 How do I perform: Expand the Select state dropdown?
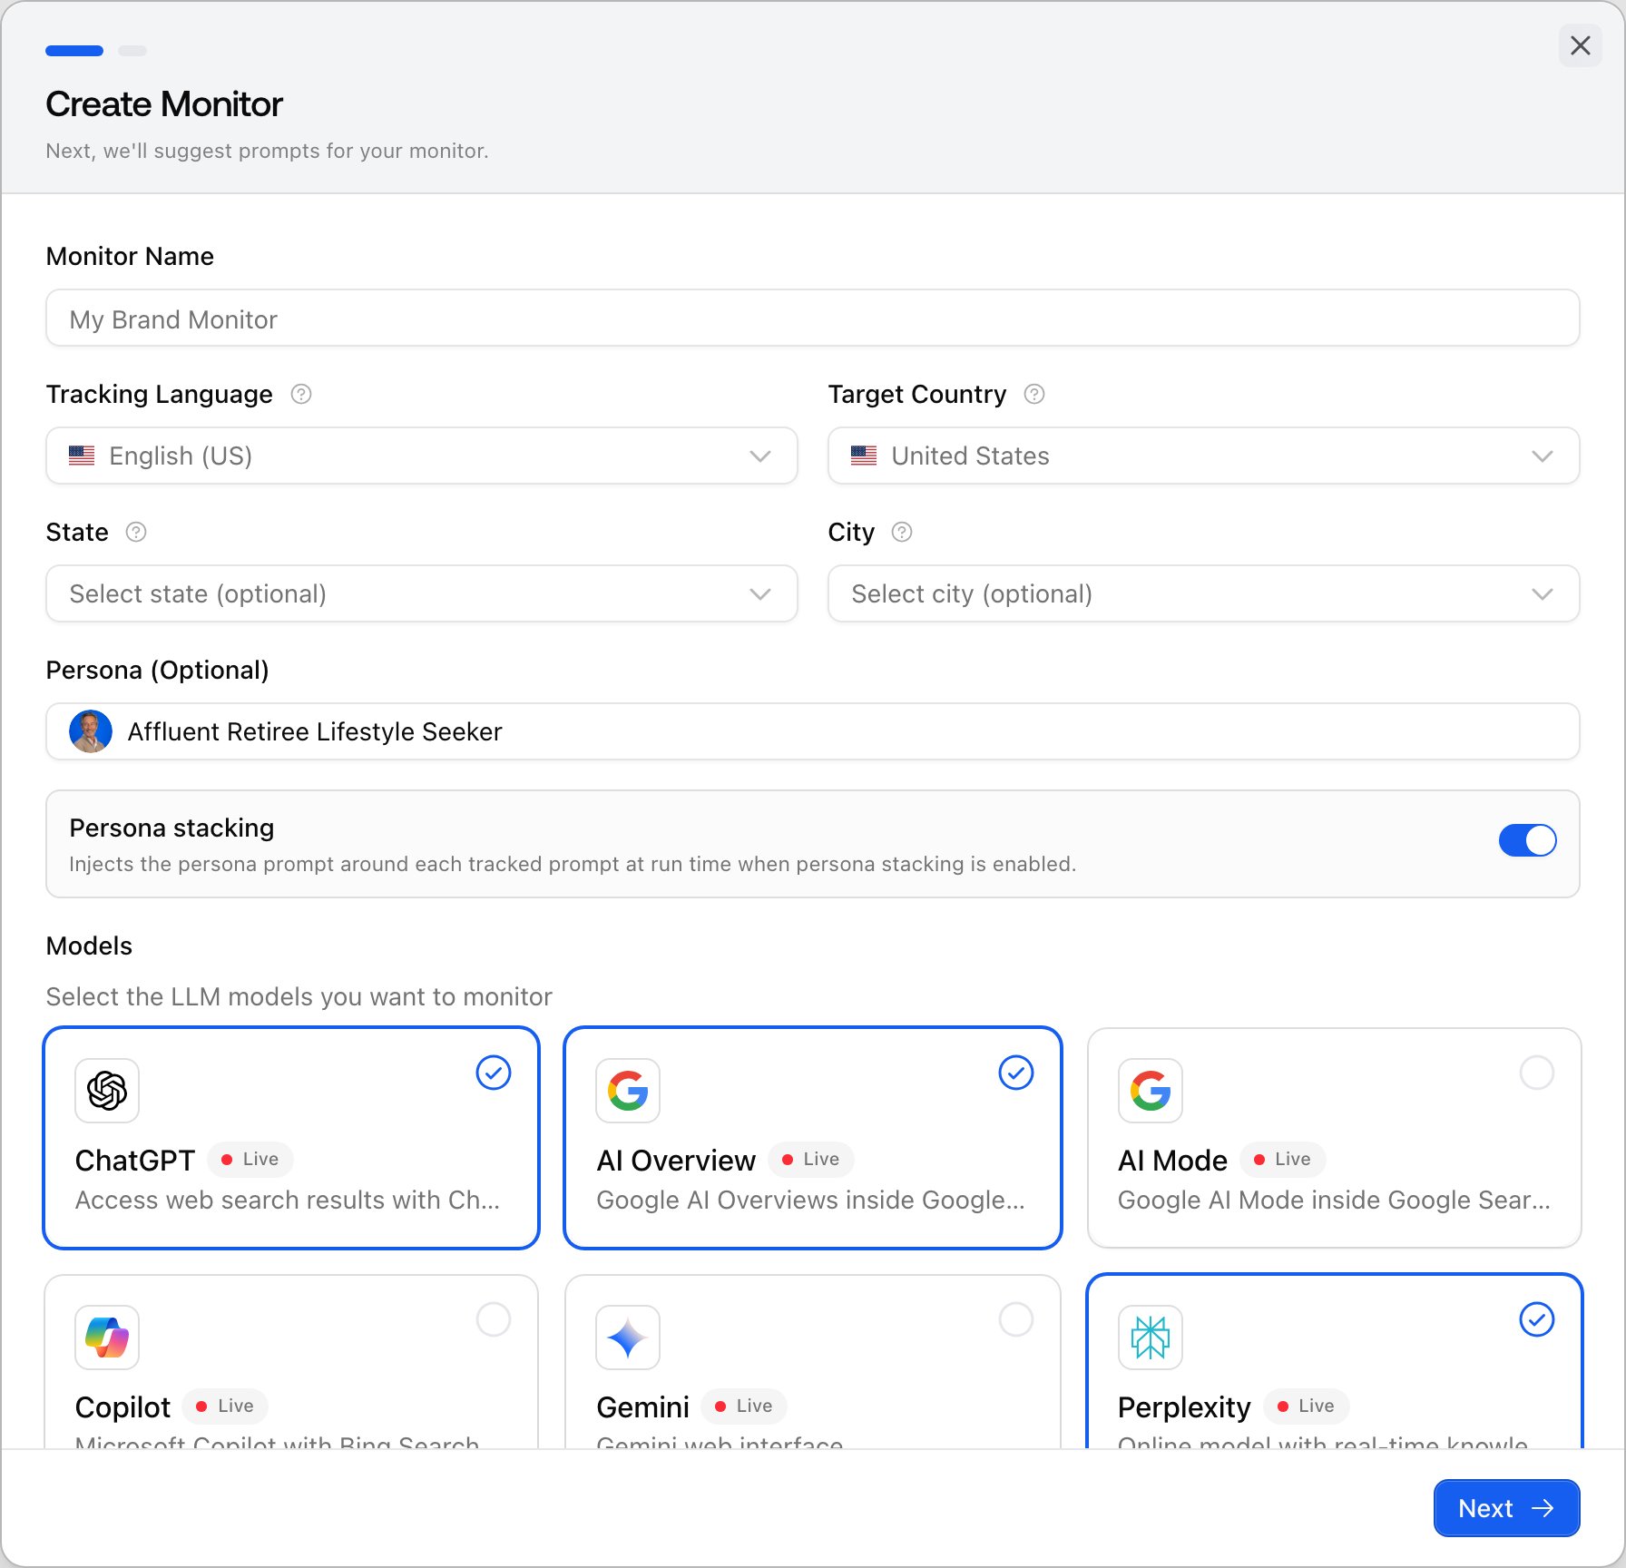coord(422,593)
